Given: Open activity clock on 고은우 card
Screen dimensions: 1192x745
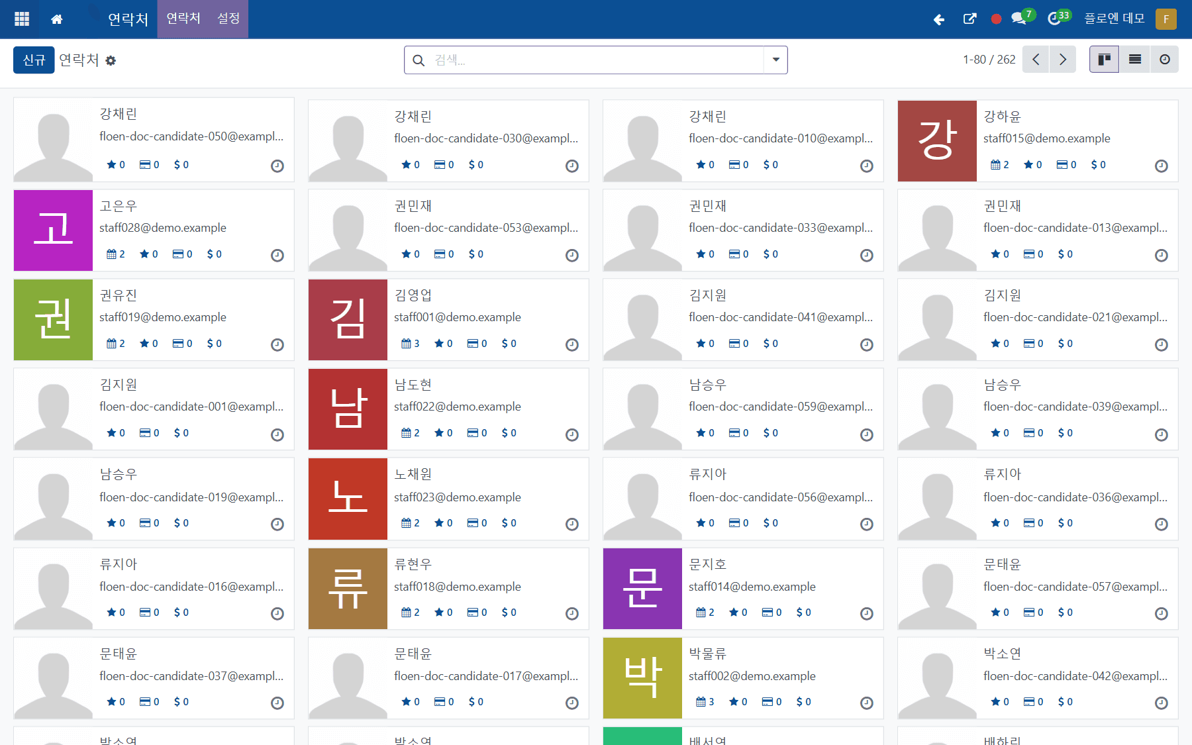Looking at the screenshot, I should coord(277,255).
